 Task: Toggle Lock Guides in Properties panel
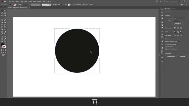pyautogui.click(x=178, y=32)
